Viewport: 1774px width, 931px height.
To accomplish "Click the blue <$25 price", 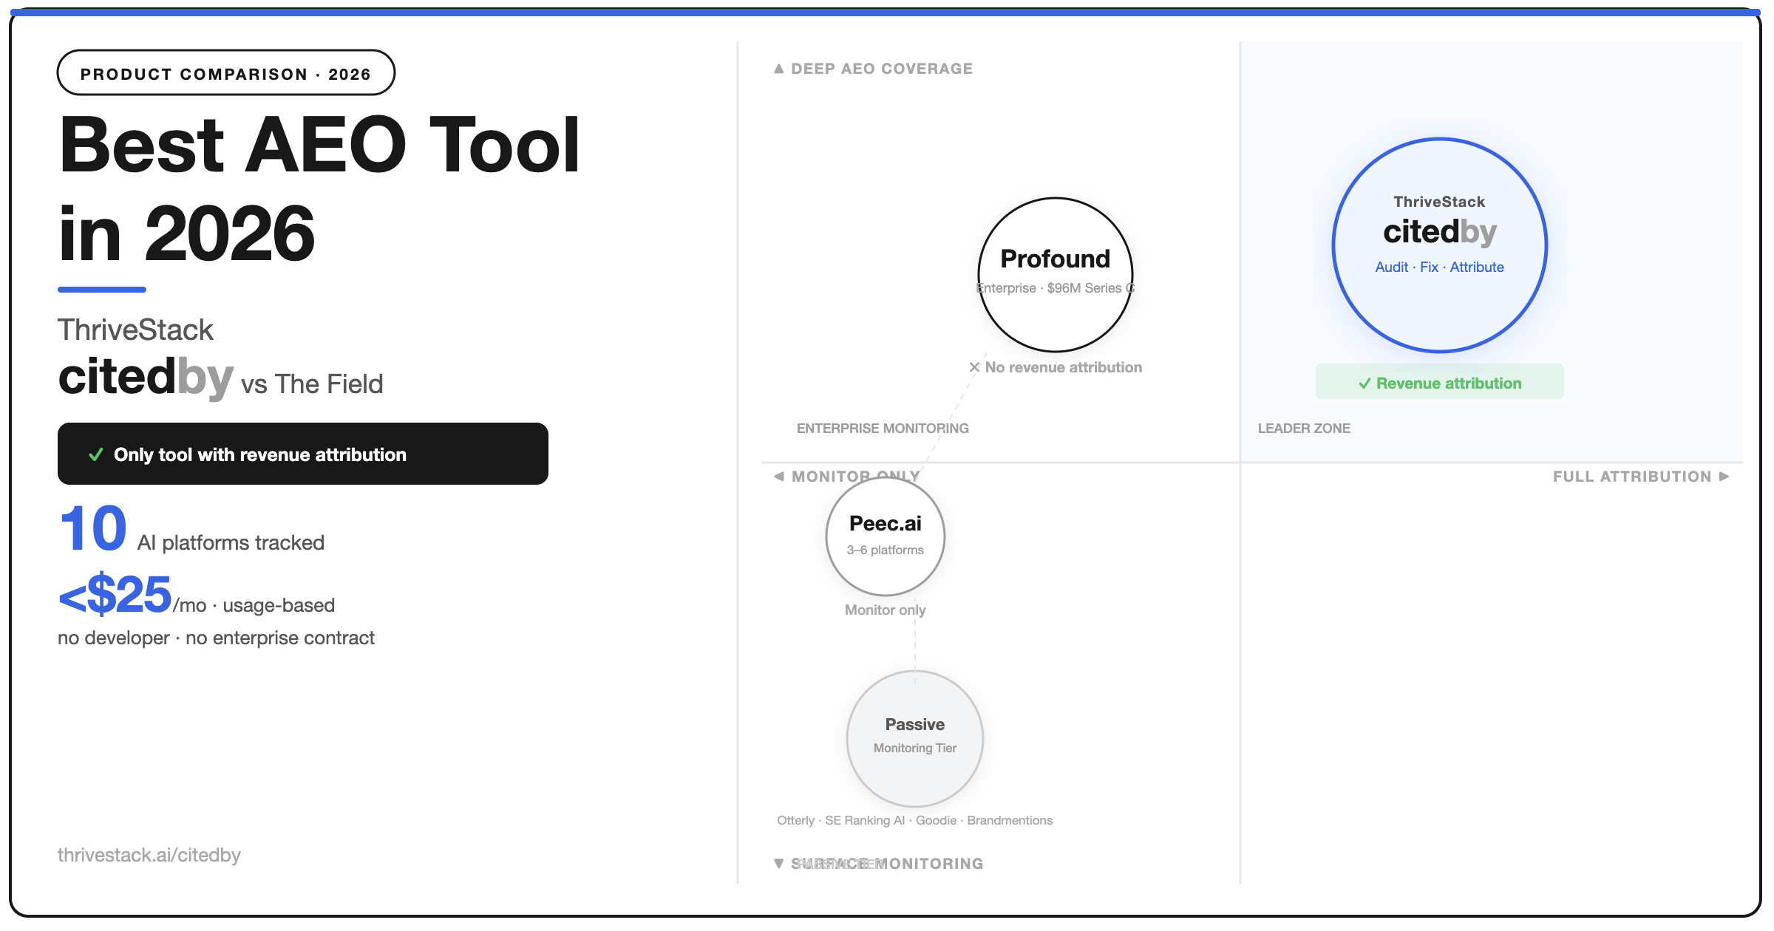I will coord(115,595).
